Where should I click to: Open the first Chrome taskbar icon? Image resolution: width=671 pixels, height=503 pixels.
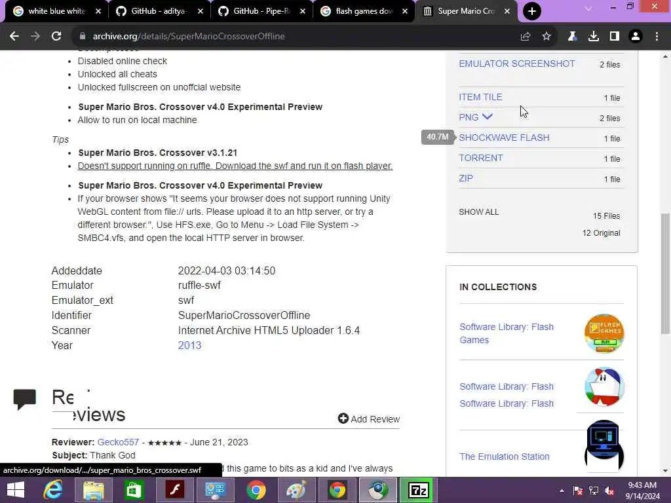[x=256, y=490]
